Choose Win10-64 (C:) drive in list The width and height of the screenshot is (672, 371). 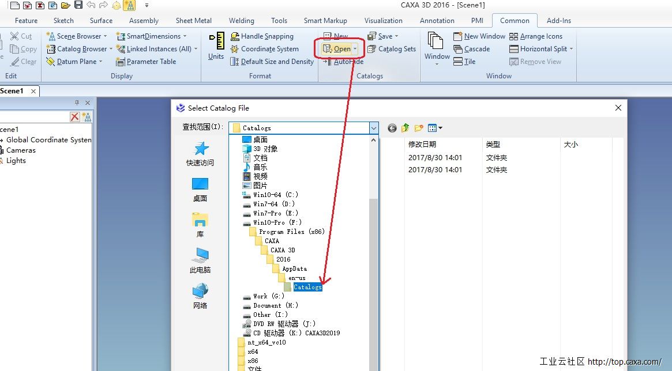270,195
